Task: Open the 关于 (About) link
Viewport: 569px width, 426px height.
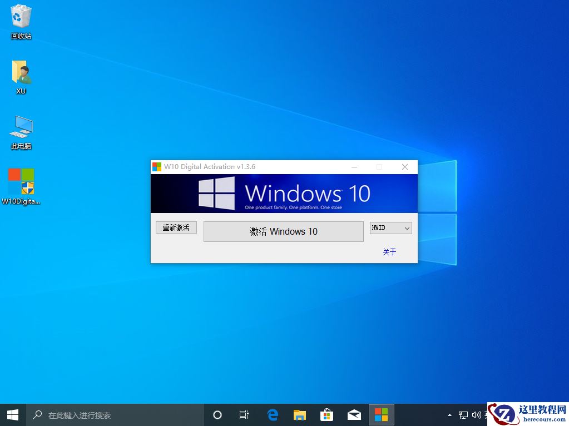Action: pos(389,251)
